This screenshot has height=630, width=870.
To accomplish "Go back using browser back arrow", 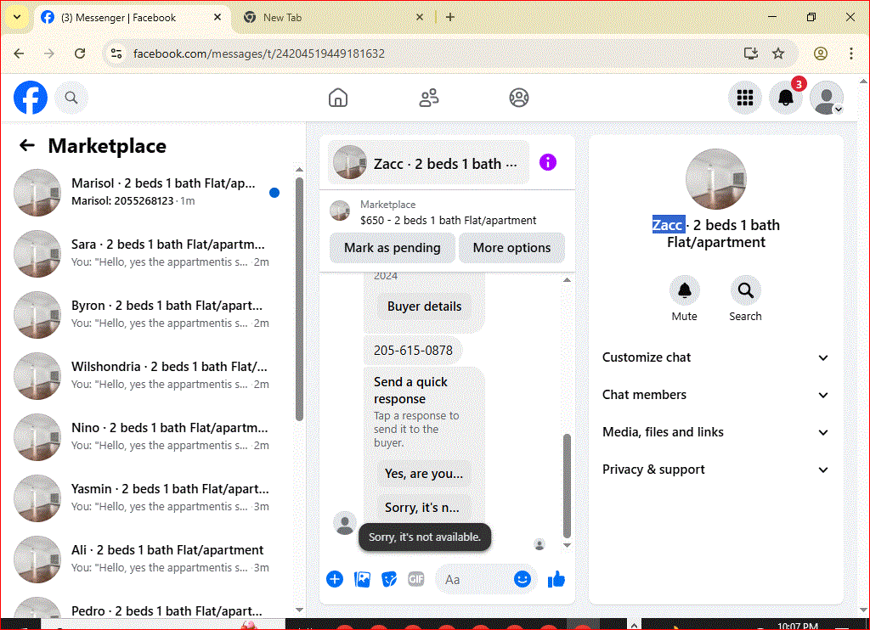I will (x=19, y=53).
